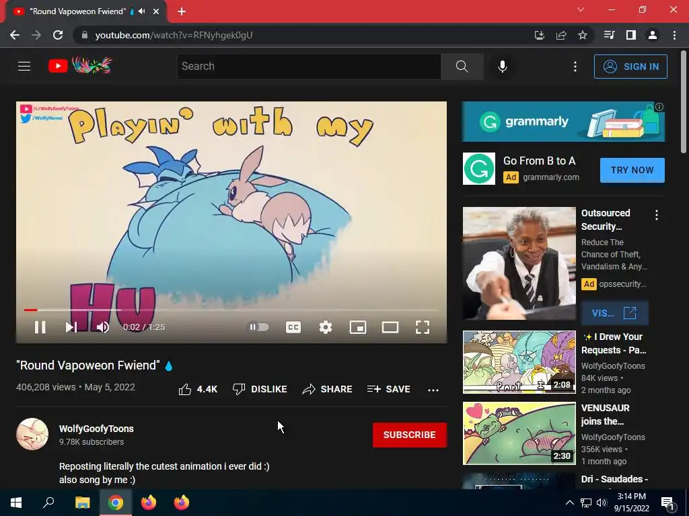The width and height of the screenshot is (689, 516).
Task: Open VENUSAUR joins the video thumbnail
Action: [519, 433]
